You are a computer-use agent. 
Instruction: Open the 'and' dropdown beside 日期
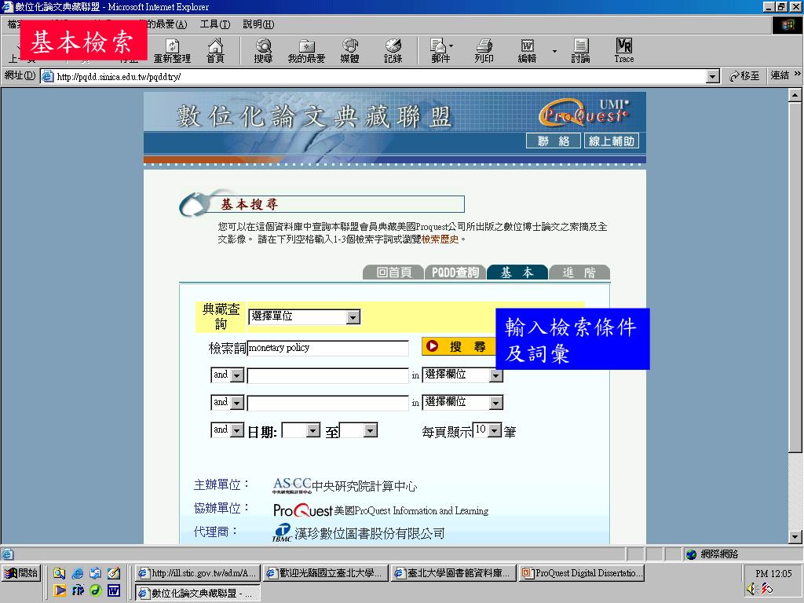coord(227,429)
